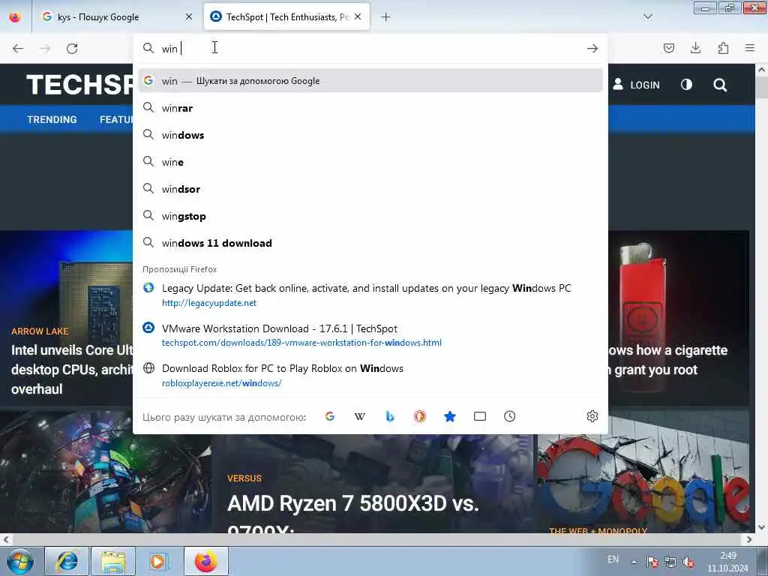Search this time with Wikipedia icon

click(359, 416)
